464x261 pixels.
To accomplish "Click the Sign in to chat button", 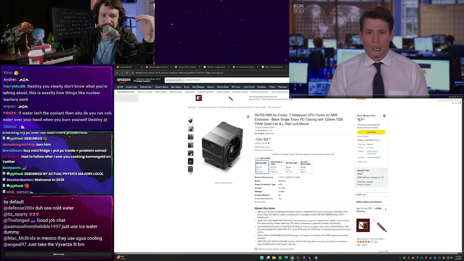I will pos(59,254).
